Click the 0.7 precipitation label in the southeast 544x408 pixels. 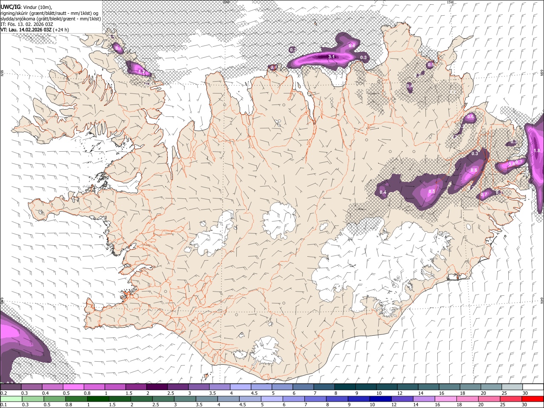coord(484,195)
